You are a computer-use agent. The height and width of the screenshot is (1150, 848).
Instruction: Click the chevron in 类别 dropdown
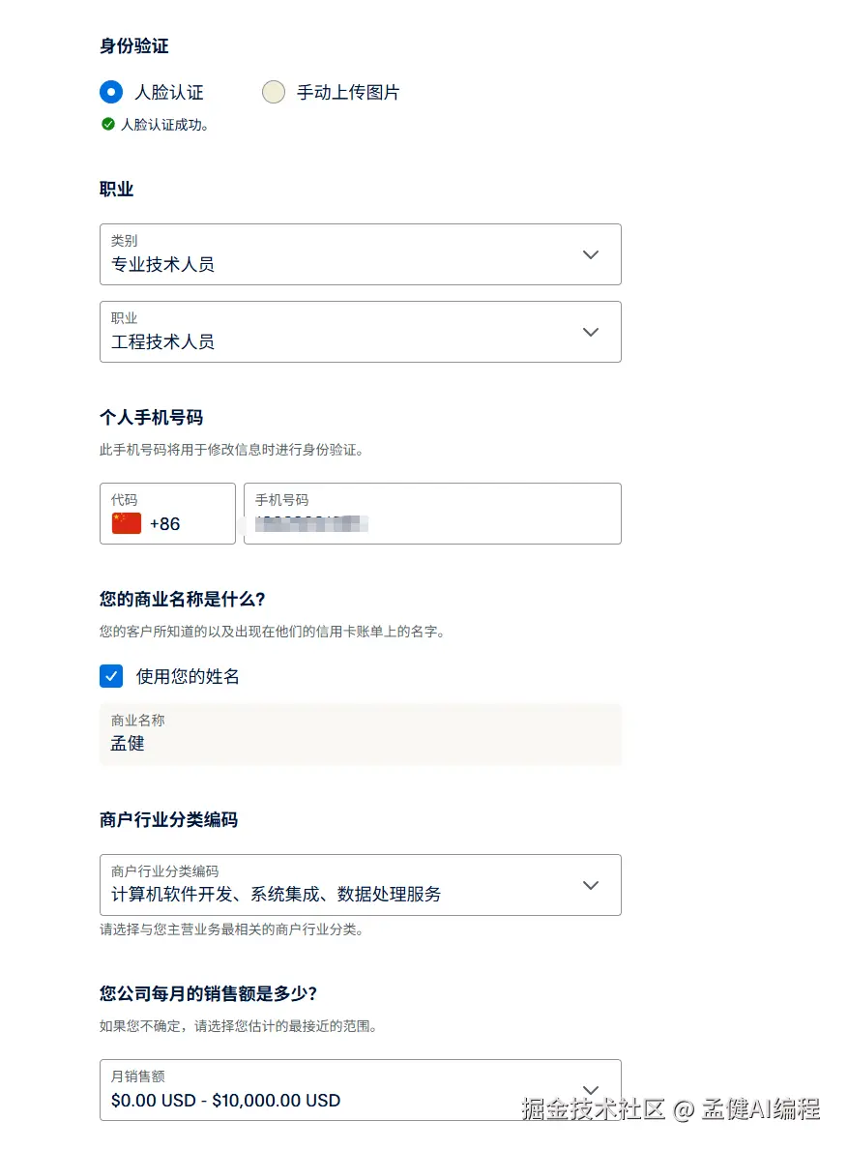pos(591,254)
